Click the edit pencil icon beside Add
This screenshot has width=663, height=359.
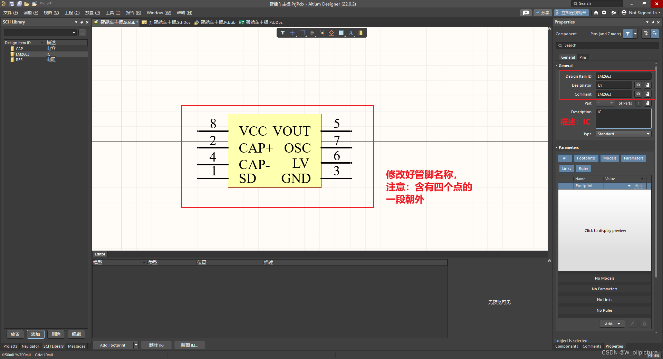(632, 324)
